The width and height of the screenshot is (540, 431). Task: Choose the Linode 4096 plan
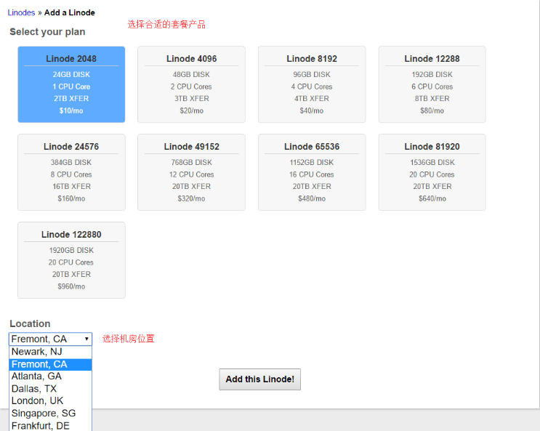point(191,84)
